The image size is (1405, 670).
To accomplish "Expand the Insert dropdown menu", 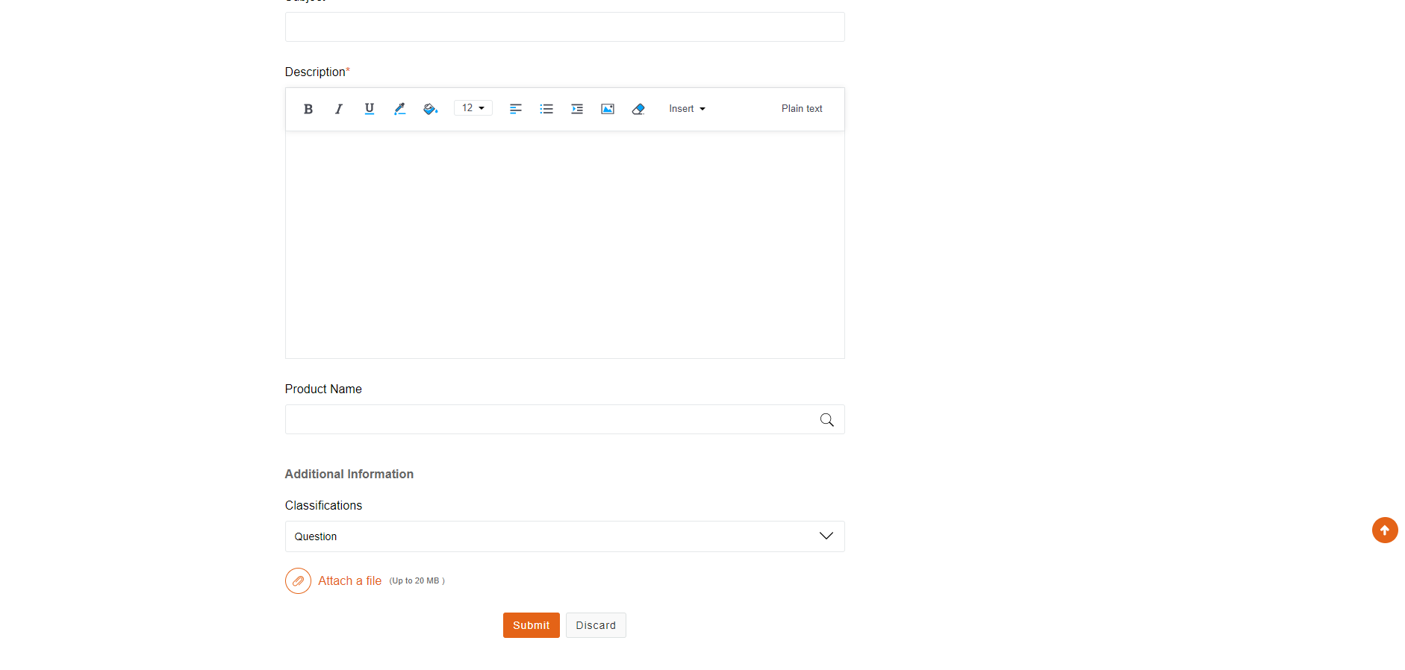I will (687, 109).
